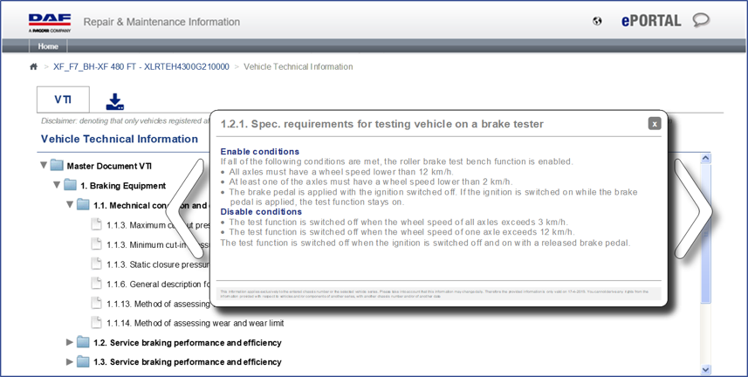The width and height of the screenshot is (748, 377).
Task: Close the 1.2.1 spec popup
Action: [655, 124]
